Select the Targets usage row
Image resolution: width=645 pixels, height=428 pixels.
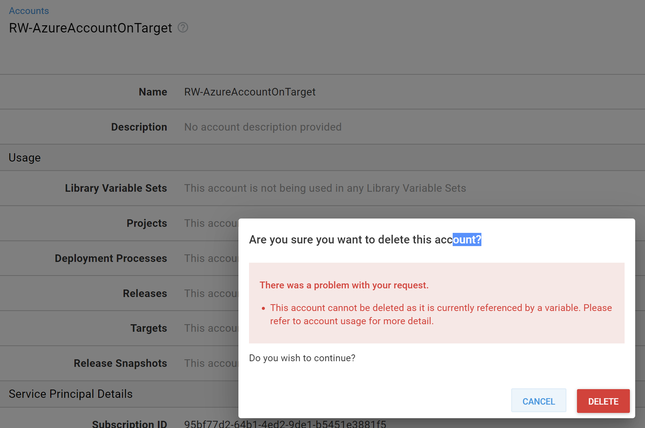click(x=148, y=328)
